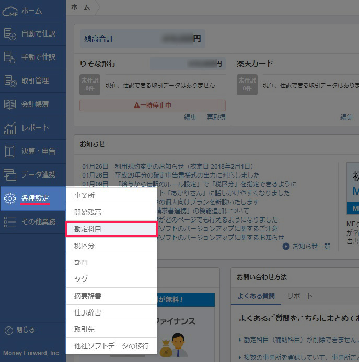
Task: Open the 自動で仕訳 sidebar icon
Action: point(10,34)
